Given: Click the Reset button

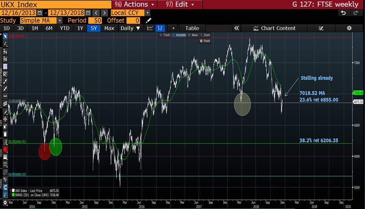Looking at the screenshot, I should point(205,41).
